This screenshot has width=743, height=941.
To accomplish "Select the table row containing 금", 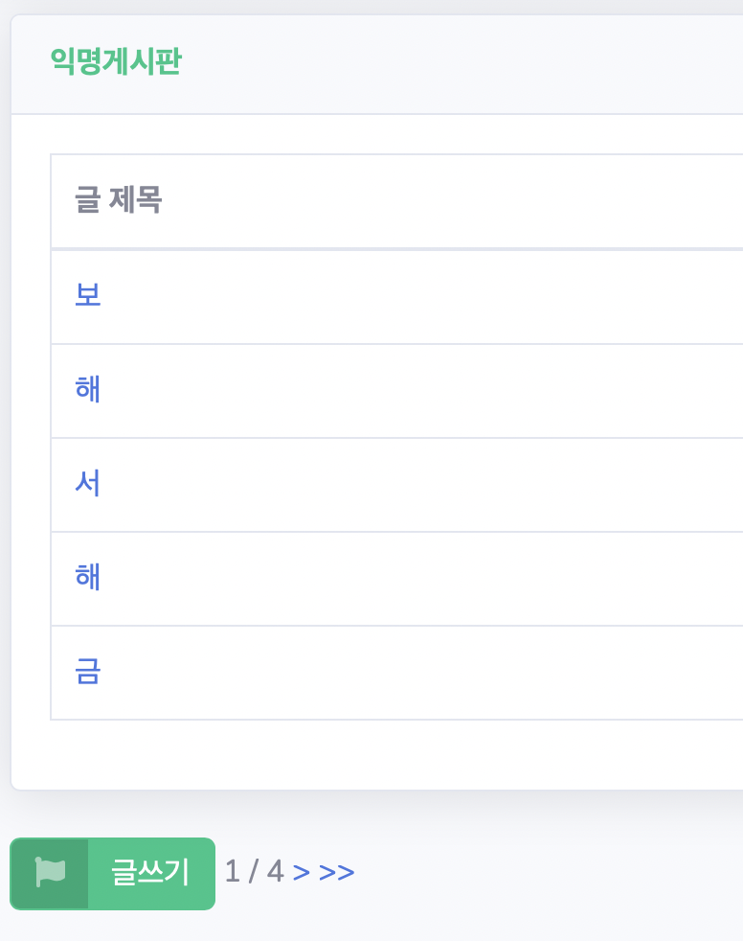I will point(397,672).
